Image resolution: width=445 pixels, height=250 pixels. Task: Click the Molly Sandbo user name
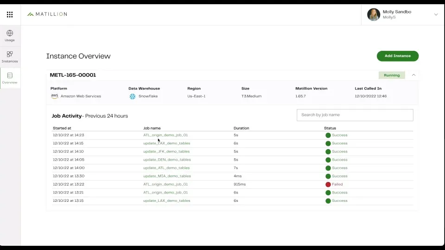tap(397, 12)
